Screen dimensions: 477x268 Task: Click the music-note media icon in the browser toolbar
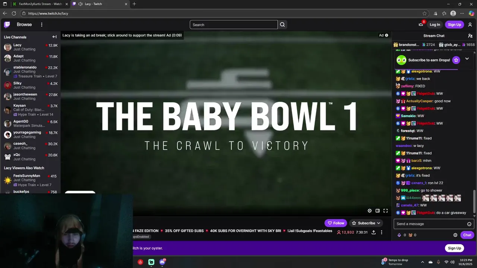[435, 13]
